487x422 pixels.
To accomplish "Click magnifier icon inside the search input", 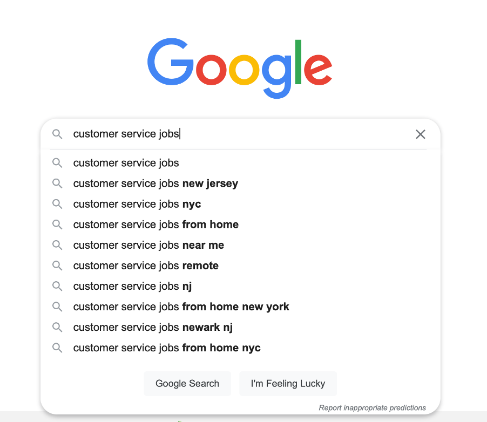I will 57,134.
